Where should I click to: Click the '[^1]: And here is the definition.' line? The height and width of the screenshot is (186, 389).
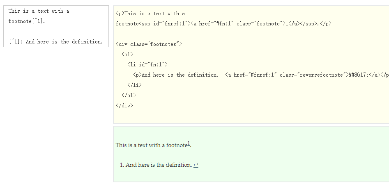point(55,42)
